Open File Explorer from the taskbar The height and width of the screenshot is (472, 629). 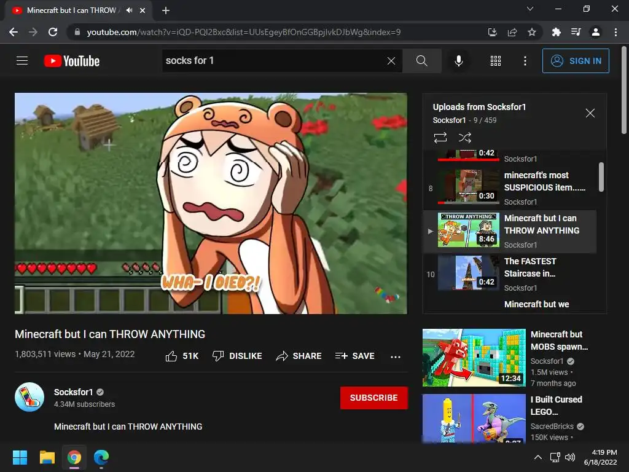coord(47,457)
